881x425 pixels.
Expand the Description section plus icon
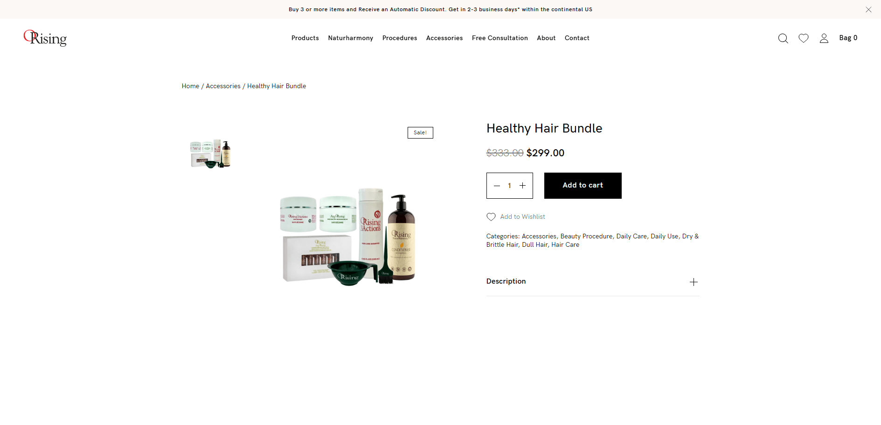[694, 282]
